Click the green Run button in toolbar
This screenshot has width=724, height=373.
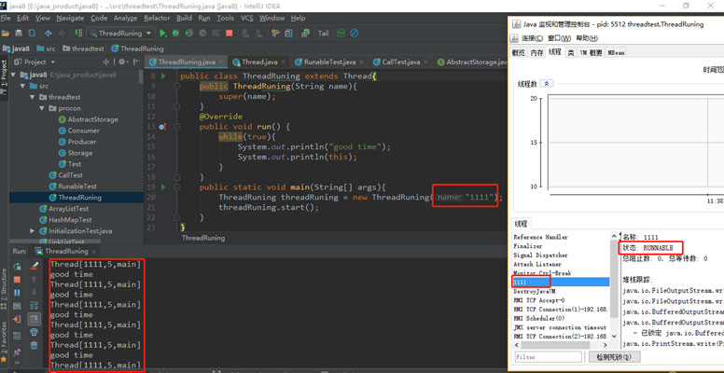coord(162,33)
